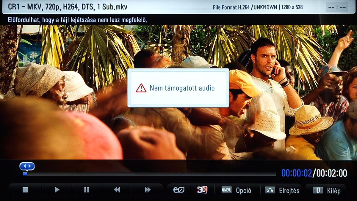This screenshot has height=201, width=357.
Task: Rewind the video
Action: (x=117, y=190)
